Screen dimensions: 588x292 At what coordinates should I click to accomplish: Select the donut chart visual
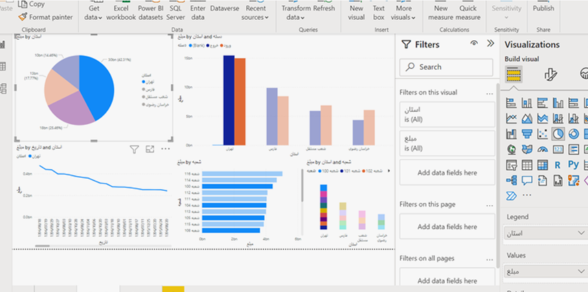(573, 134)
